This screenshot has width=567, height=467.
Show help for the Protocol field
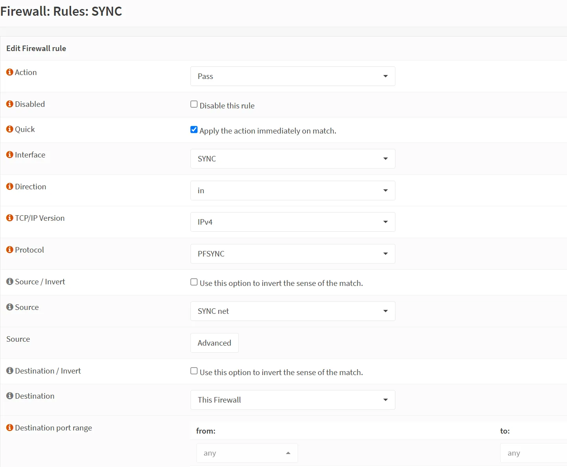click(x=10, y=250)
